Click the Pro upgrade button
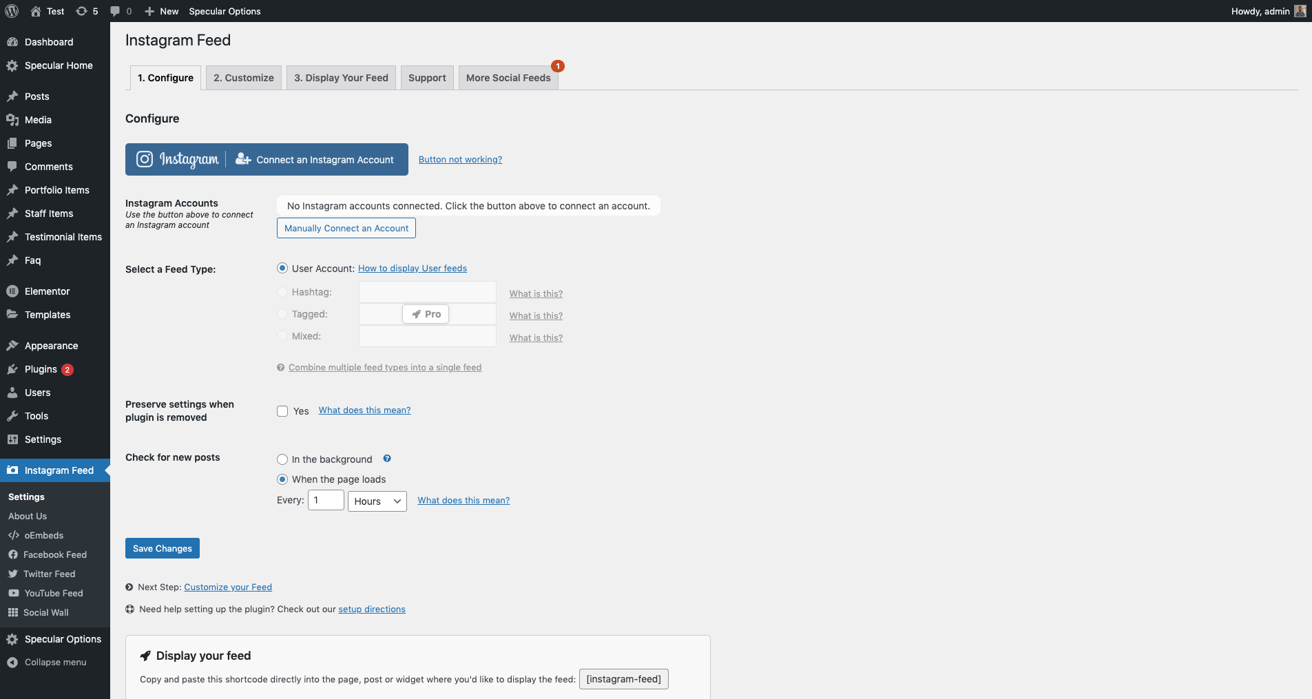 point(426,314)
